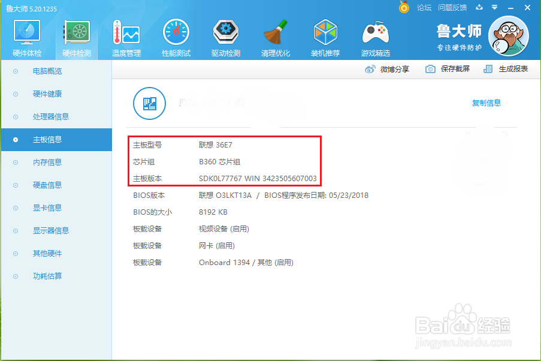
Task: Open the 清理优化 cleanup tool
Action: (x=276, y=37)
